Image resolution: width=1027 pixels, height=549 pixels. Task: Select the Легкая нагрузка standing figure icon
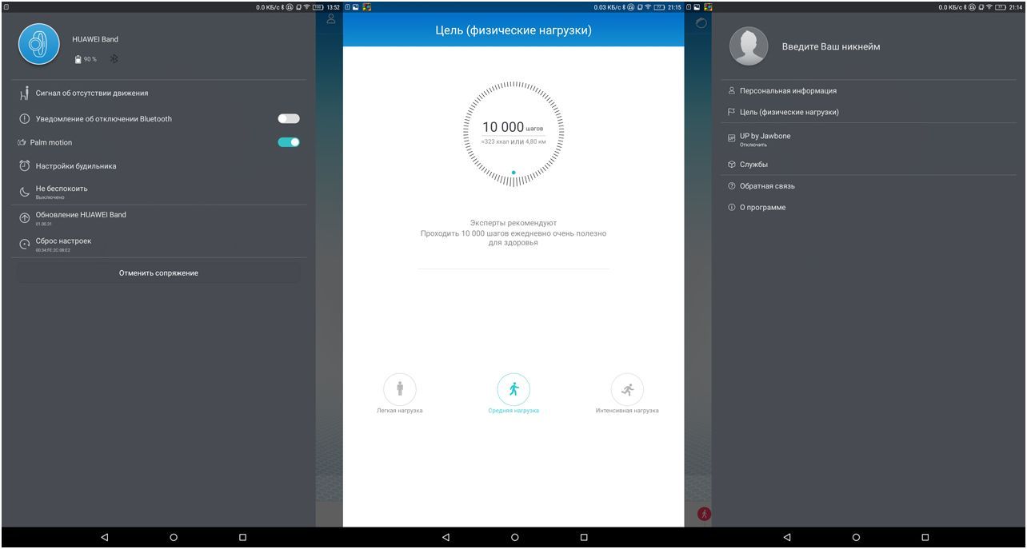[x=400, y=388]
